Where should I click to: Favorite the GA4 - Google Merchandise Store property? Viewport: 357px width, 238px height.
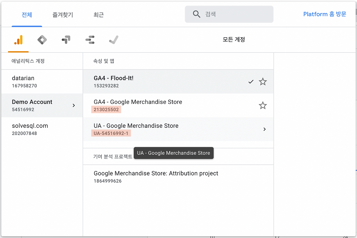coord(263,105)
